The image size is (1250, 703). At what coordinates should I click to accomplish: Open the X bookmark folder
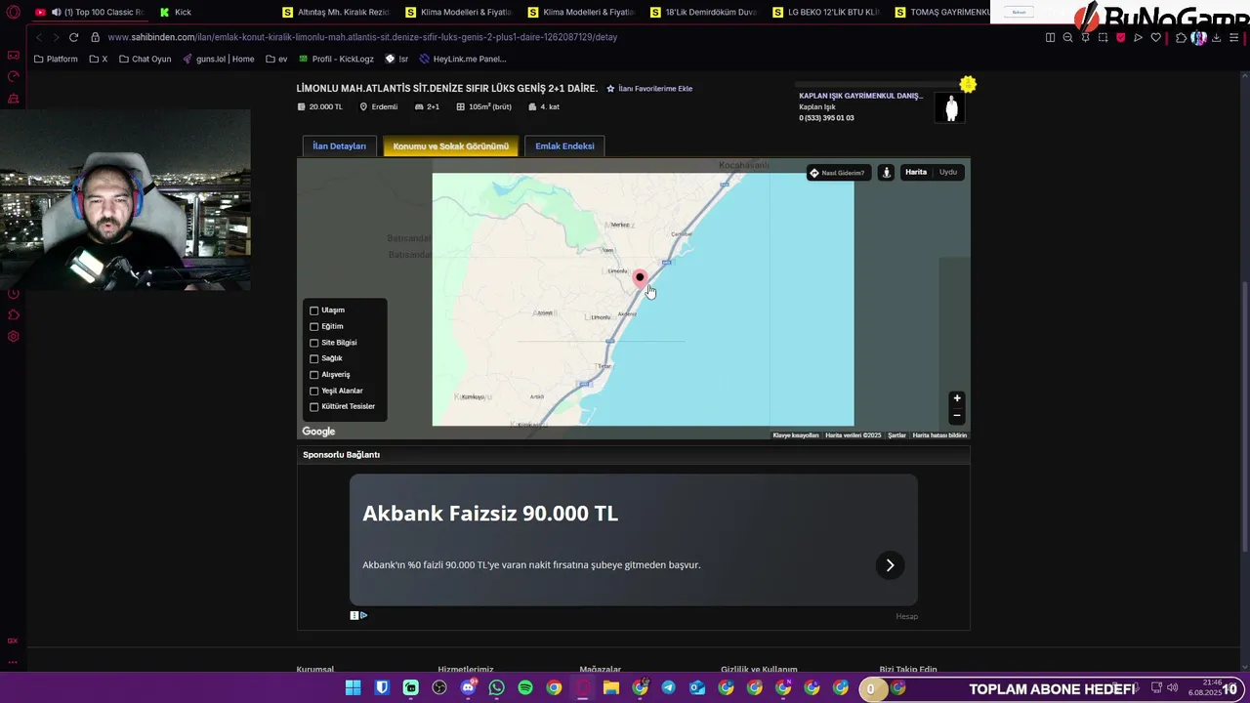pos(98,59)
